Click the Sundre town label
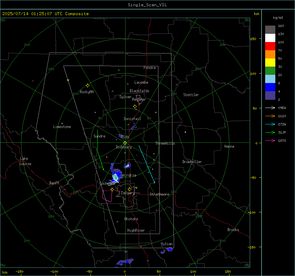Screen dimensions: 295x276 99,136
